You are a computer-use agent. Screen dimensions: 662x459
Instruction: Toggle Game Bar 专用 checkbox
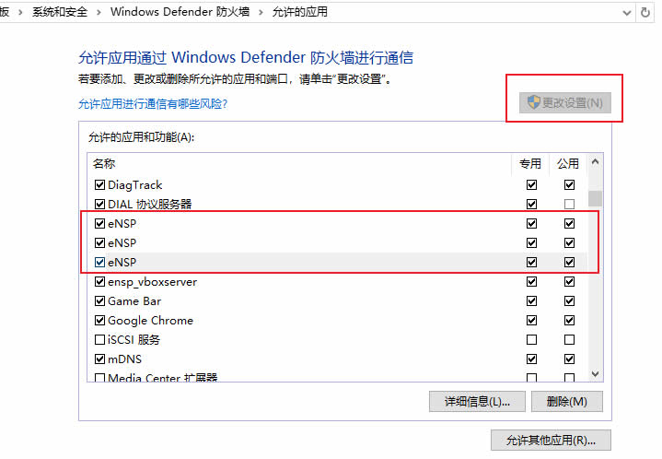pyautogui.click(x=531, y=300)
